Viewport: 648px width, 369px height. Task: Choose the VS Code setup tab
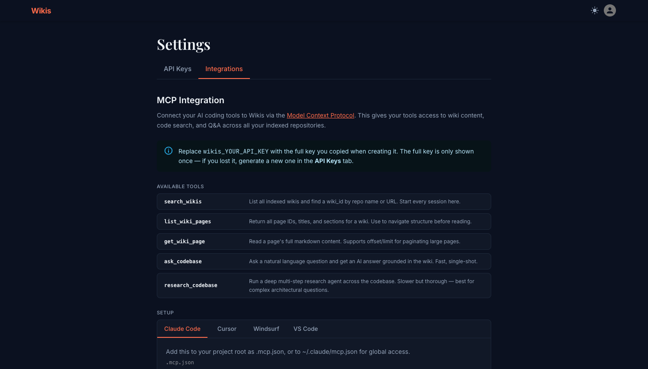point(306,329)
